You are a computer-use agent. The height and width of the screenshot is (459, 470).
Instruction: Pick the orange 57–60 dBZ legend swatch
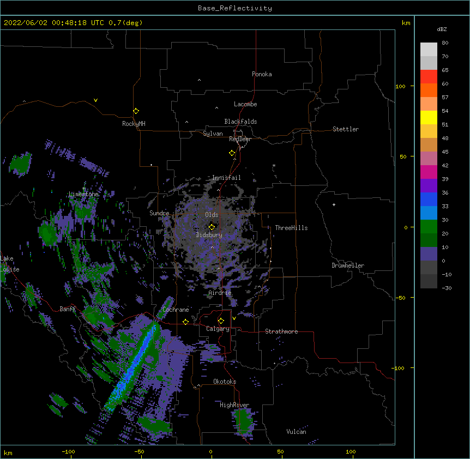429,90
